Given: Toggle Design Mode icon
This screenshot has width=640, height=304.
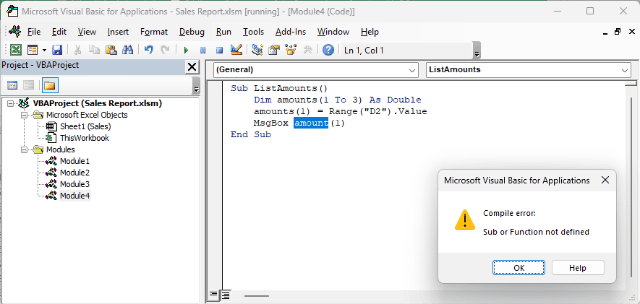Looking at the screenshot, I should [x=236, y=50].
